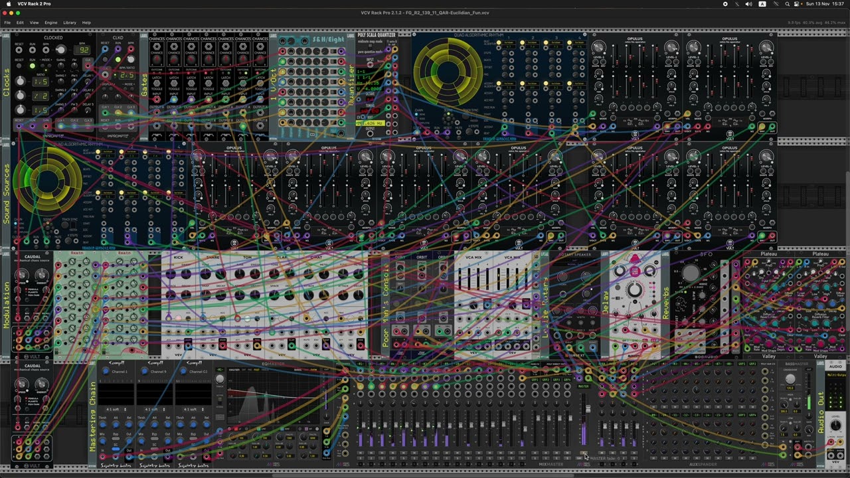
Task: Click the CLK 1 output jack on Clocked
Action: coord(60,126)
